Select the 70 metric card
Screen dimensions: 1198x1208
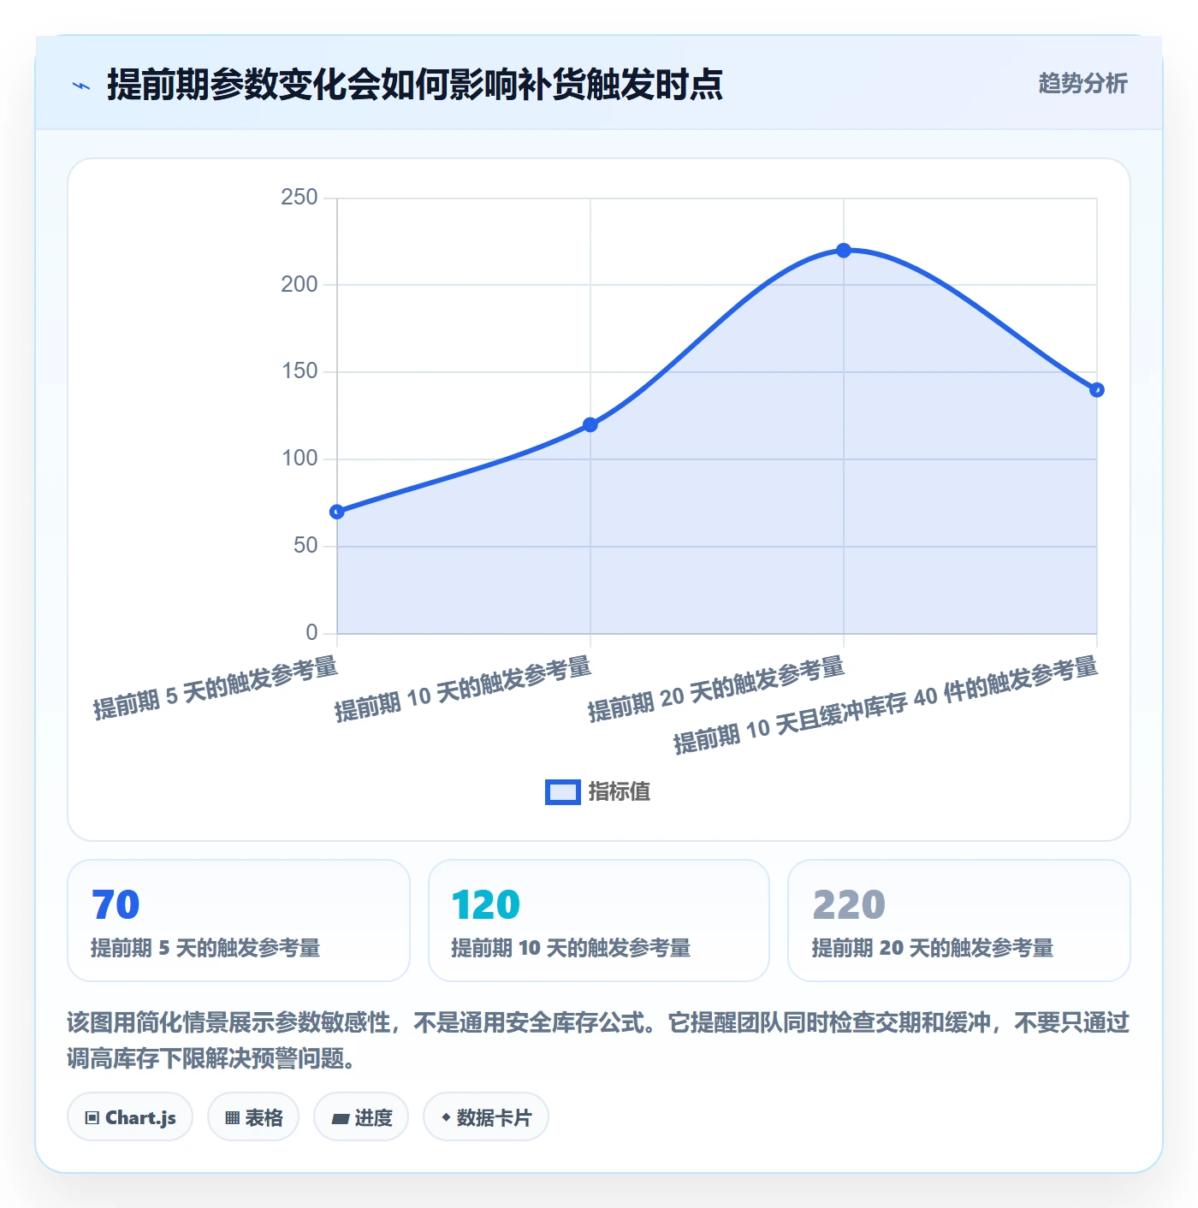[239, 921]
